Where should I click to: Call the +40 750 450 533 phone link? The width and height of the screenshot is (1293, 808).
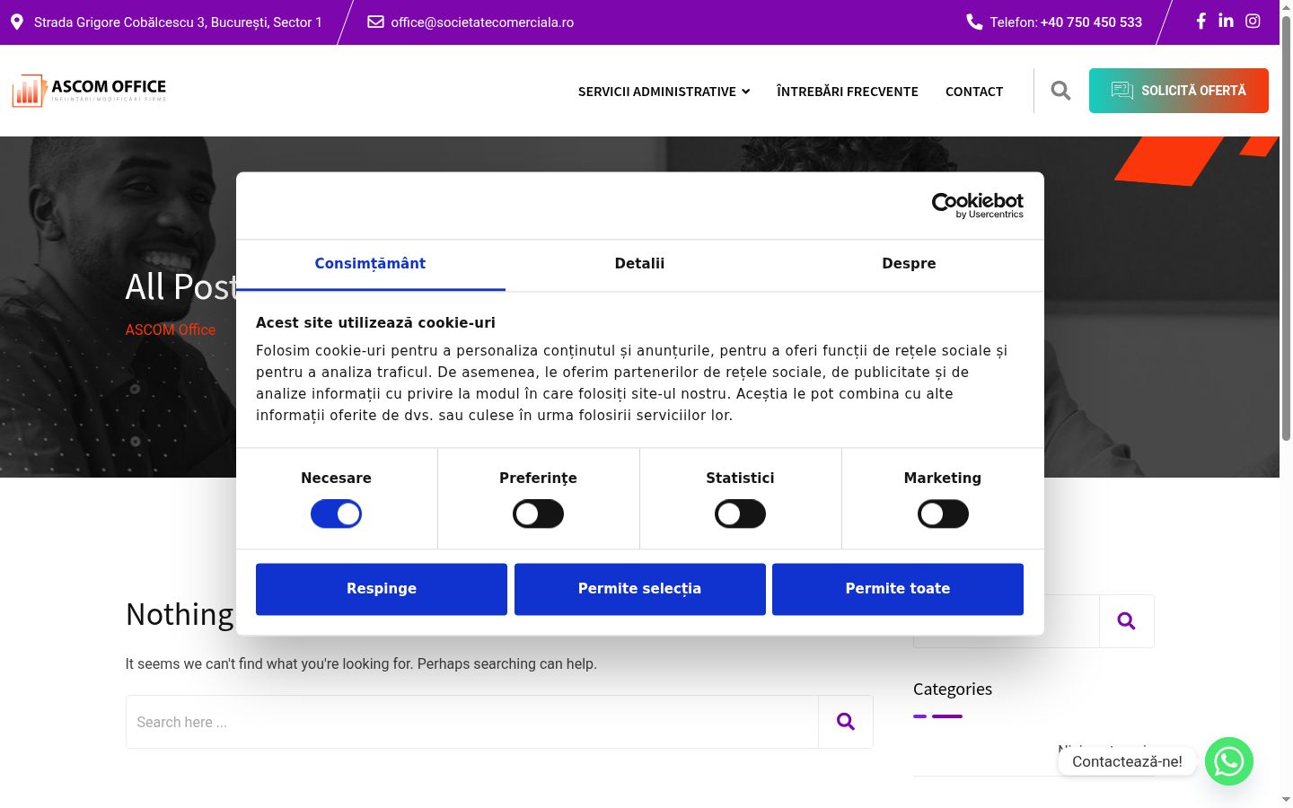click(x=1091, y=22)
